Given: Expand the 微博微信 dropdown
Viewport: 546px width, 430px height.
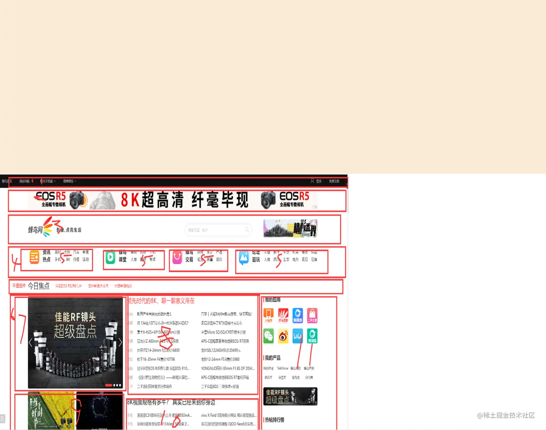Looking at the screenshot, I should [x=70, y=181].
